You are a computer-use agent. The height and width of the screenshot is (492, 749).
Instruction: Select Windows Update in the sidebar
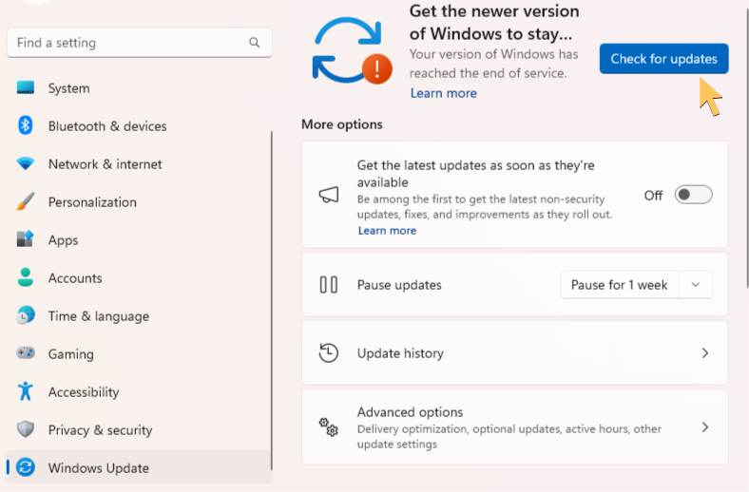tap(139, 467)
